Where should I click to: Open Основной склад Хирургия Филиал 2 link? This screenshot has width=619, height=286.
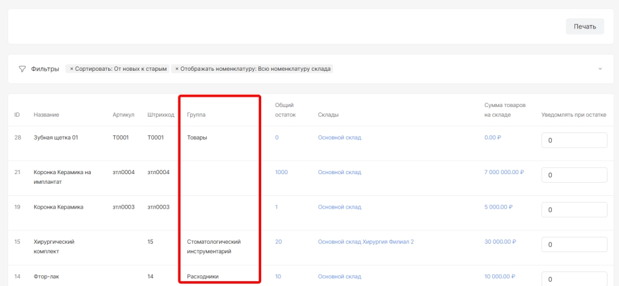366,242
